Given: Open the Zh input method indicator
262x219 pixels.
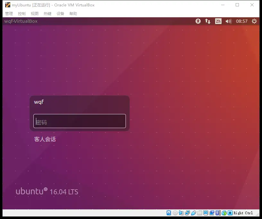Looking at the screenshot, I should (x=218, y=21).
